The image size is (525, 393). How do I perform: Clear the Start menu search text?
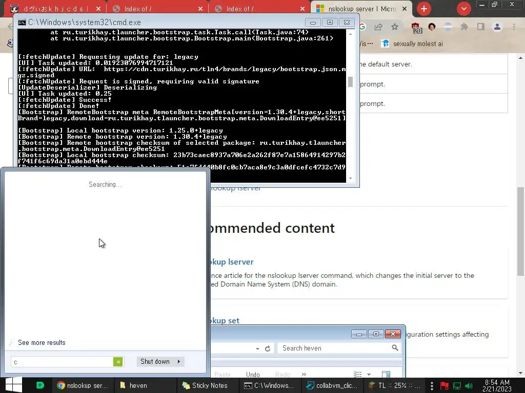tap(118, 362)
